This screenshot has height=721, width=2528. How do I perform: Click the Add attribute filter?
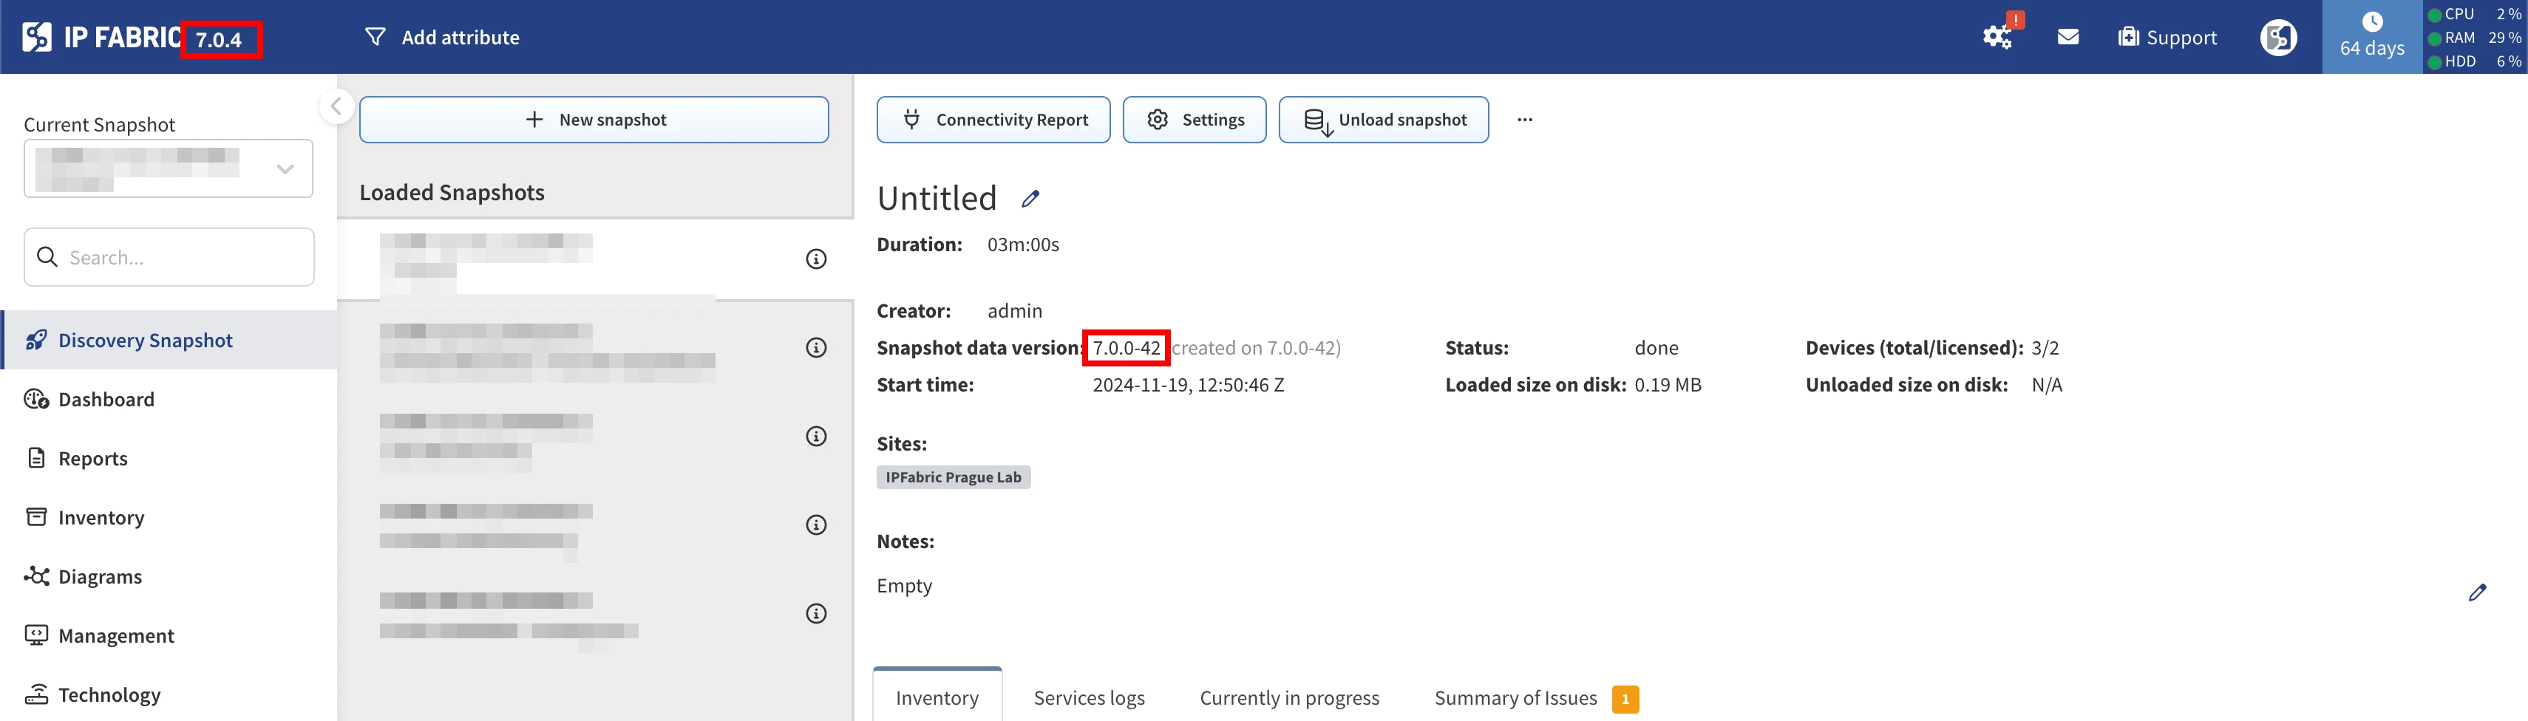443,37
